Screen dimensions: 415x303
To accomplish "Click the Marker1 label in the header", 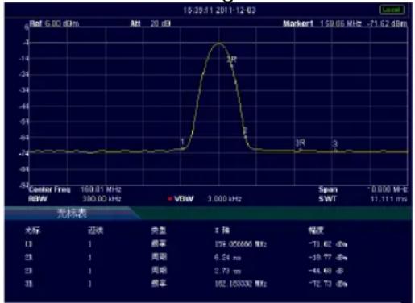I will (298, 23).
